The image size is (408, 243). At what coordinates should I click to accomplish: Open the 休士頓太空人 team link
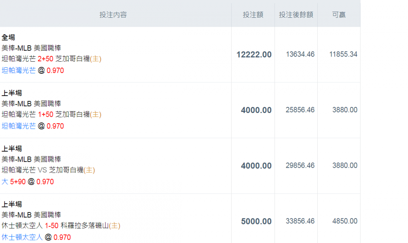(x=22, y=237)
